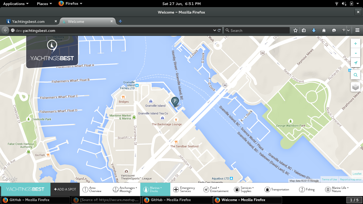Viewport: 363px width, 204px height.
Task: Toggle the Food + Entertainment category
Action: 216,189
